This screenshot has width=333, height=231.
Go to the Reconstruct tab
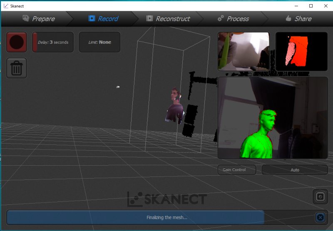coord(168,19)
